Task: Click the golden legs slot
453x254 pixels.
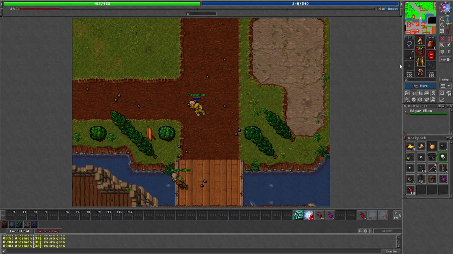Action: [420, 61]
